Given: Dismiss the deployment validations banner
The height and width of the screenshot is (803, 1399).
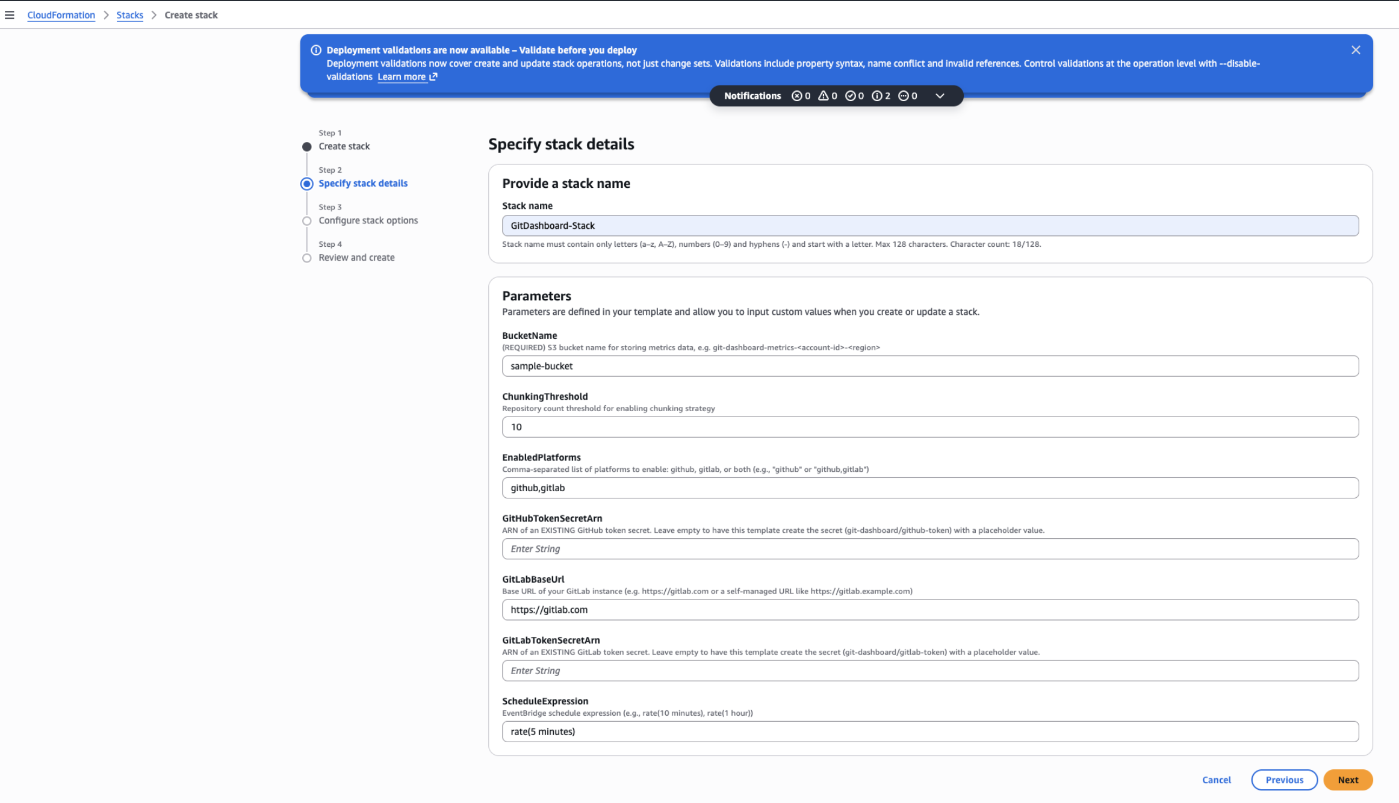Looking at the screenshot, I should tap(1356, 50).
